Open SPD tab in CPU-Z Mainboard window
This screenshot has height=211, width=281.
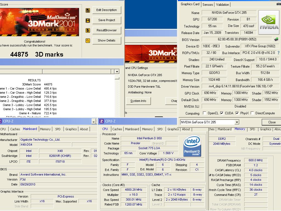[x=58, y=129]
